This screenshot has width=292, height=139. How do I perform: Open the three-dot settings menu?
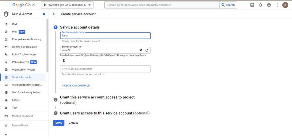277,5
